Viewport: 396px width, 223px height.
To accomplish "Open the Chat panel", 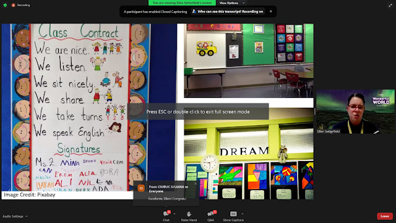I will coord(166,216).
